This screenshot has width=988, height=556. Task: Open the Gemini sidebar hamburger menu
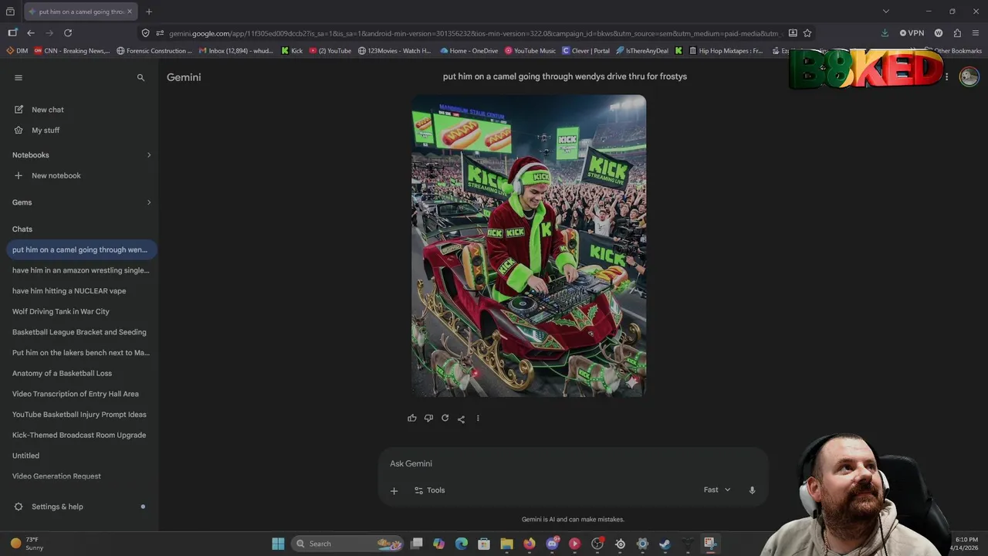(19, 77)
